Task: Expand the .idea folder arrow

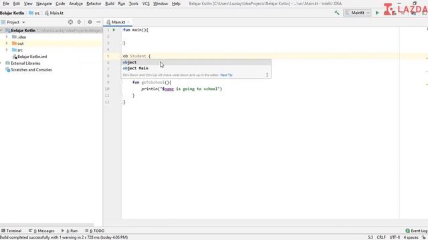Action: (7, 37)
